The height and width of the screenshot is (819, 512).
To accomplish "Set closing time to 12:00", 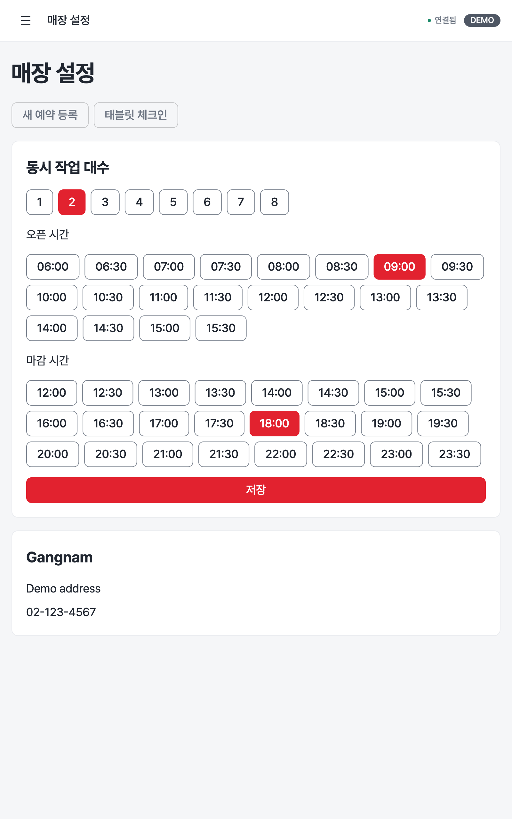I will point(52,393).
